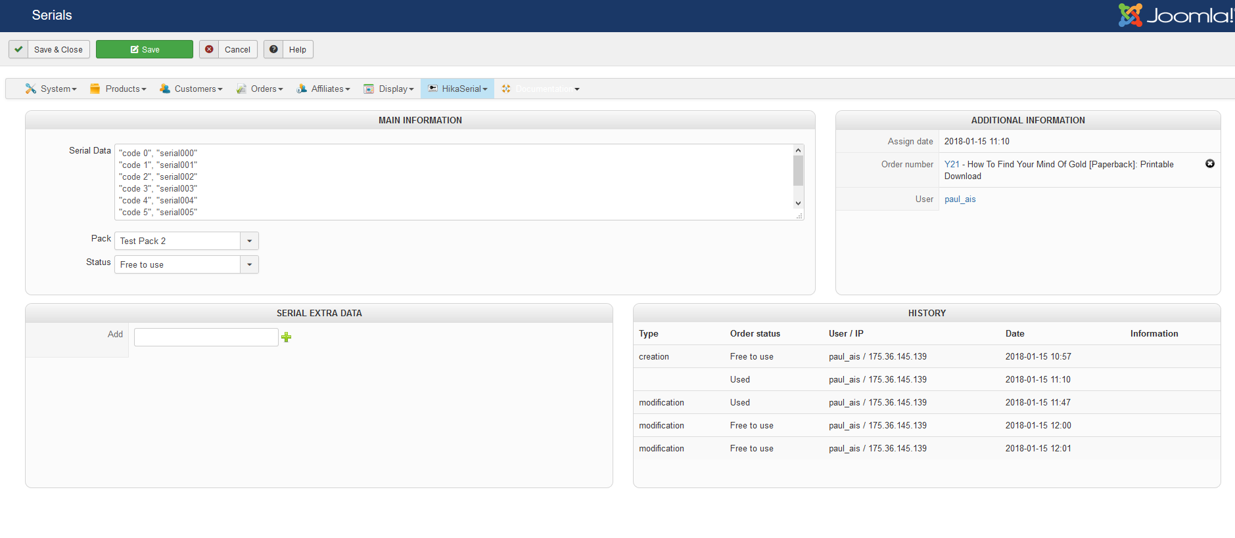The image size is (1235, 538).
Task: Remove the order link with the black X icon
Action: (1210, 163)
